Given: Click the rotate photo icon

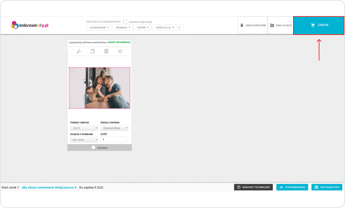Looking at the screenshot, I should (120, 51).
